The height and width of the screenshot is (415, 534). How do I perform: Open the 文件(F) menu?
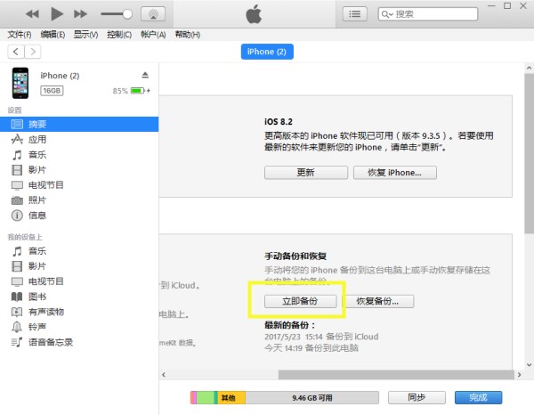point(20,35)
